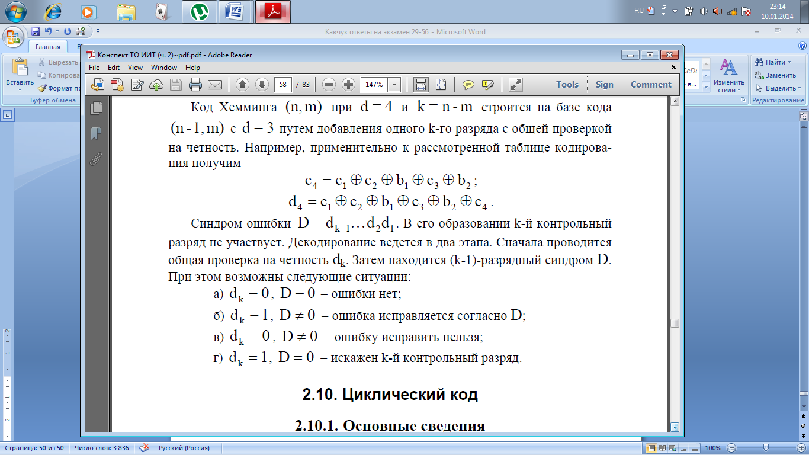Customize Word quick access toolbar dropdown

[98, 31]
